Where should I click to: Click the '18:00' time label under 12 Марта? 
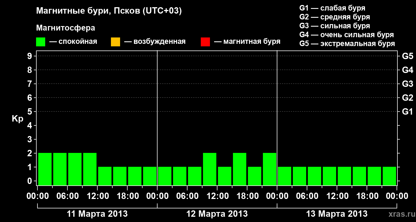click(x=247, y=196)
